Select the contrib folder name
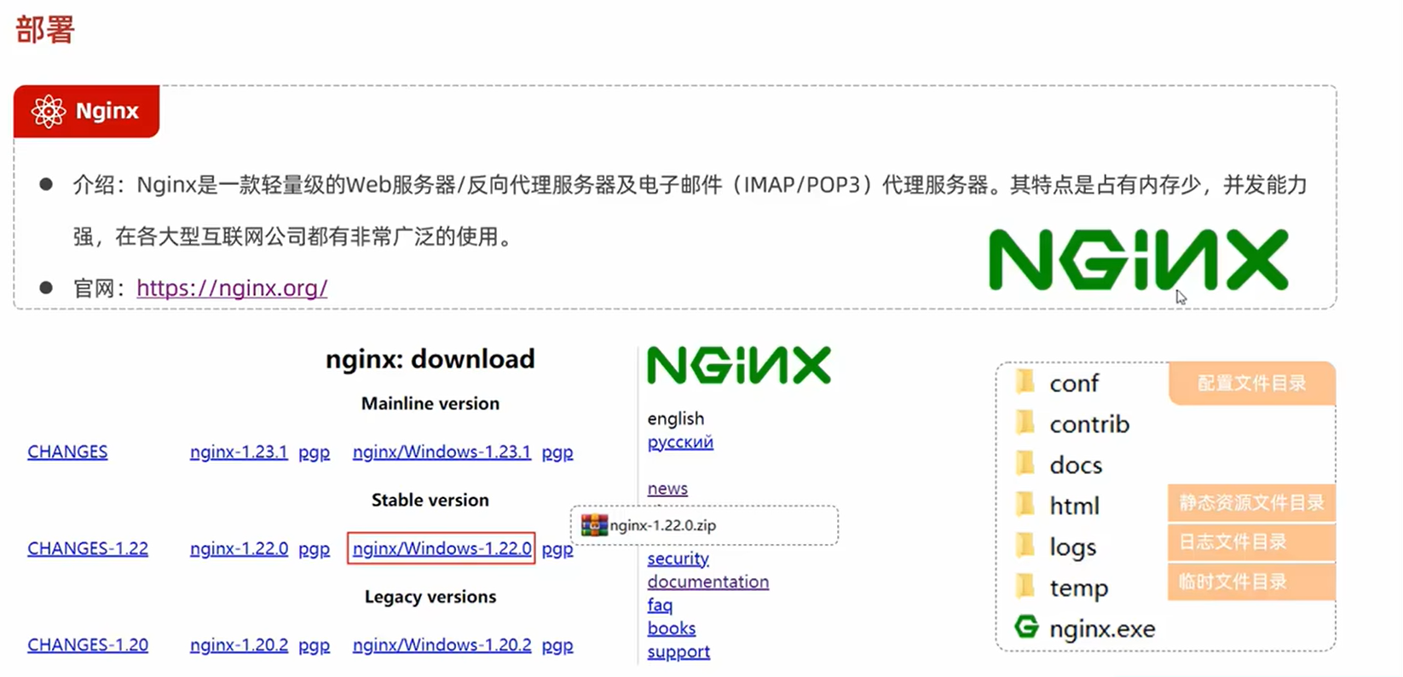 coord(1089,424)
